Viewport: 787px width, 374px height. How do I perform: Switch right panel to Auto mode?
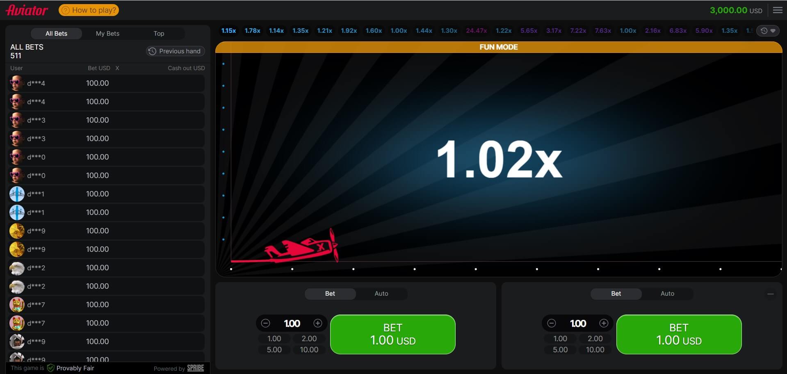[x=667, y=293]
